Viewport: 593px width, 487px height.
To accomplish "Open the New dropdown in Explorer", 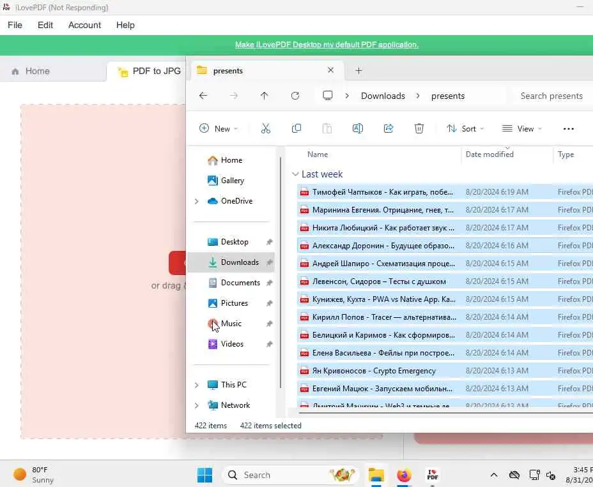I will (x=219, y=129).
